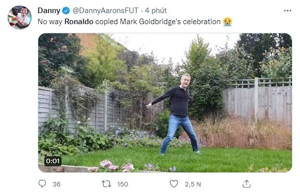Open the @DannyAaronsFUT handle link

[105, 11]
